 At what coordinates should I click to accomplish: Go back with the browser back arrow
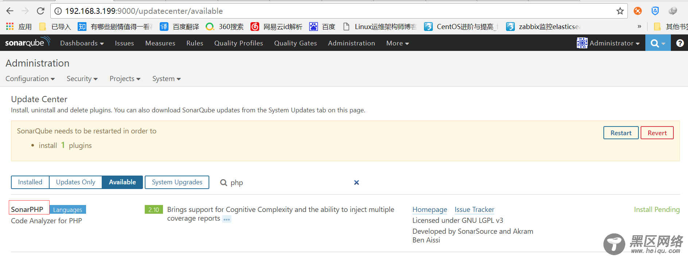(x=10, y=11)
